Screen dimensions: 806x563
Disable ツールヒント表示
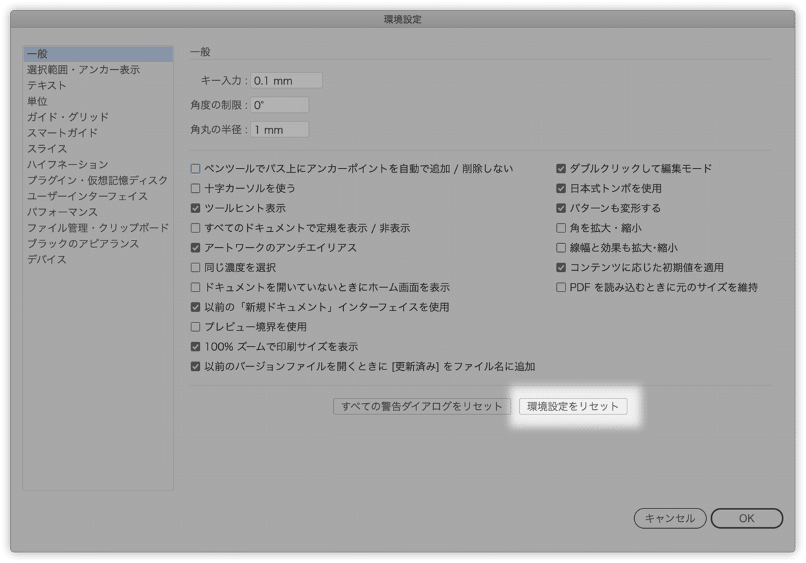[195, 208]
